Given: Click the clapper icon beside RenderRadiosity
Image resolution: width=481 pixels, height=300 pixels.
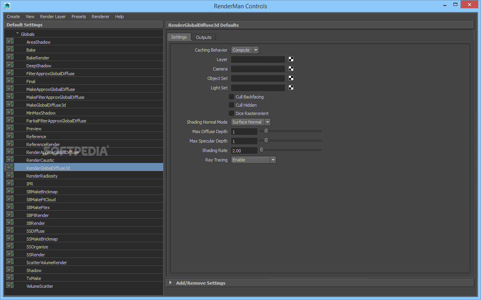Looking at the screenshot, I should (10, 175).
